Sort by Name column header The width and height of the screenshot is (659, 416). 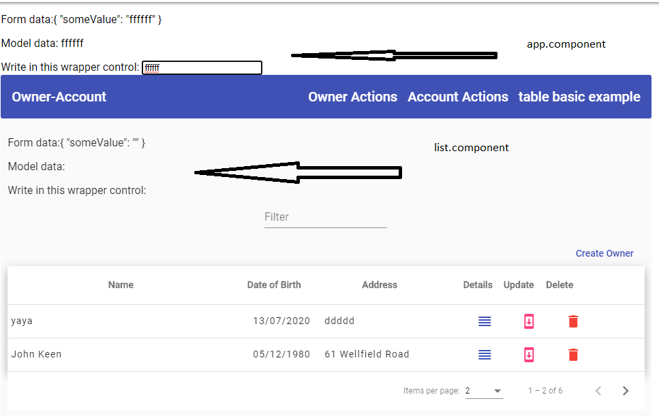[x=121, y=285]
